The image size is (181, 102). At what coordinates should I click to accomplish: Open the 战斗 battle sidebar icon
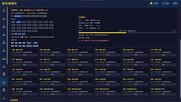click(4, 10)
